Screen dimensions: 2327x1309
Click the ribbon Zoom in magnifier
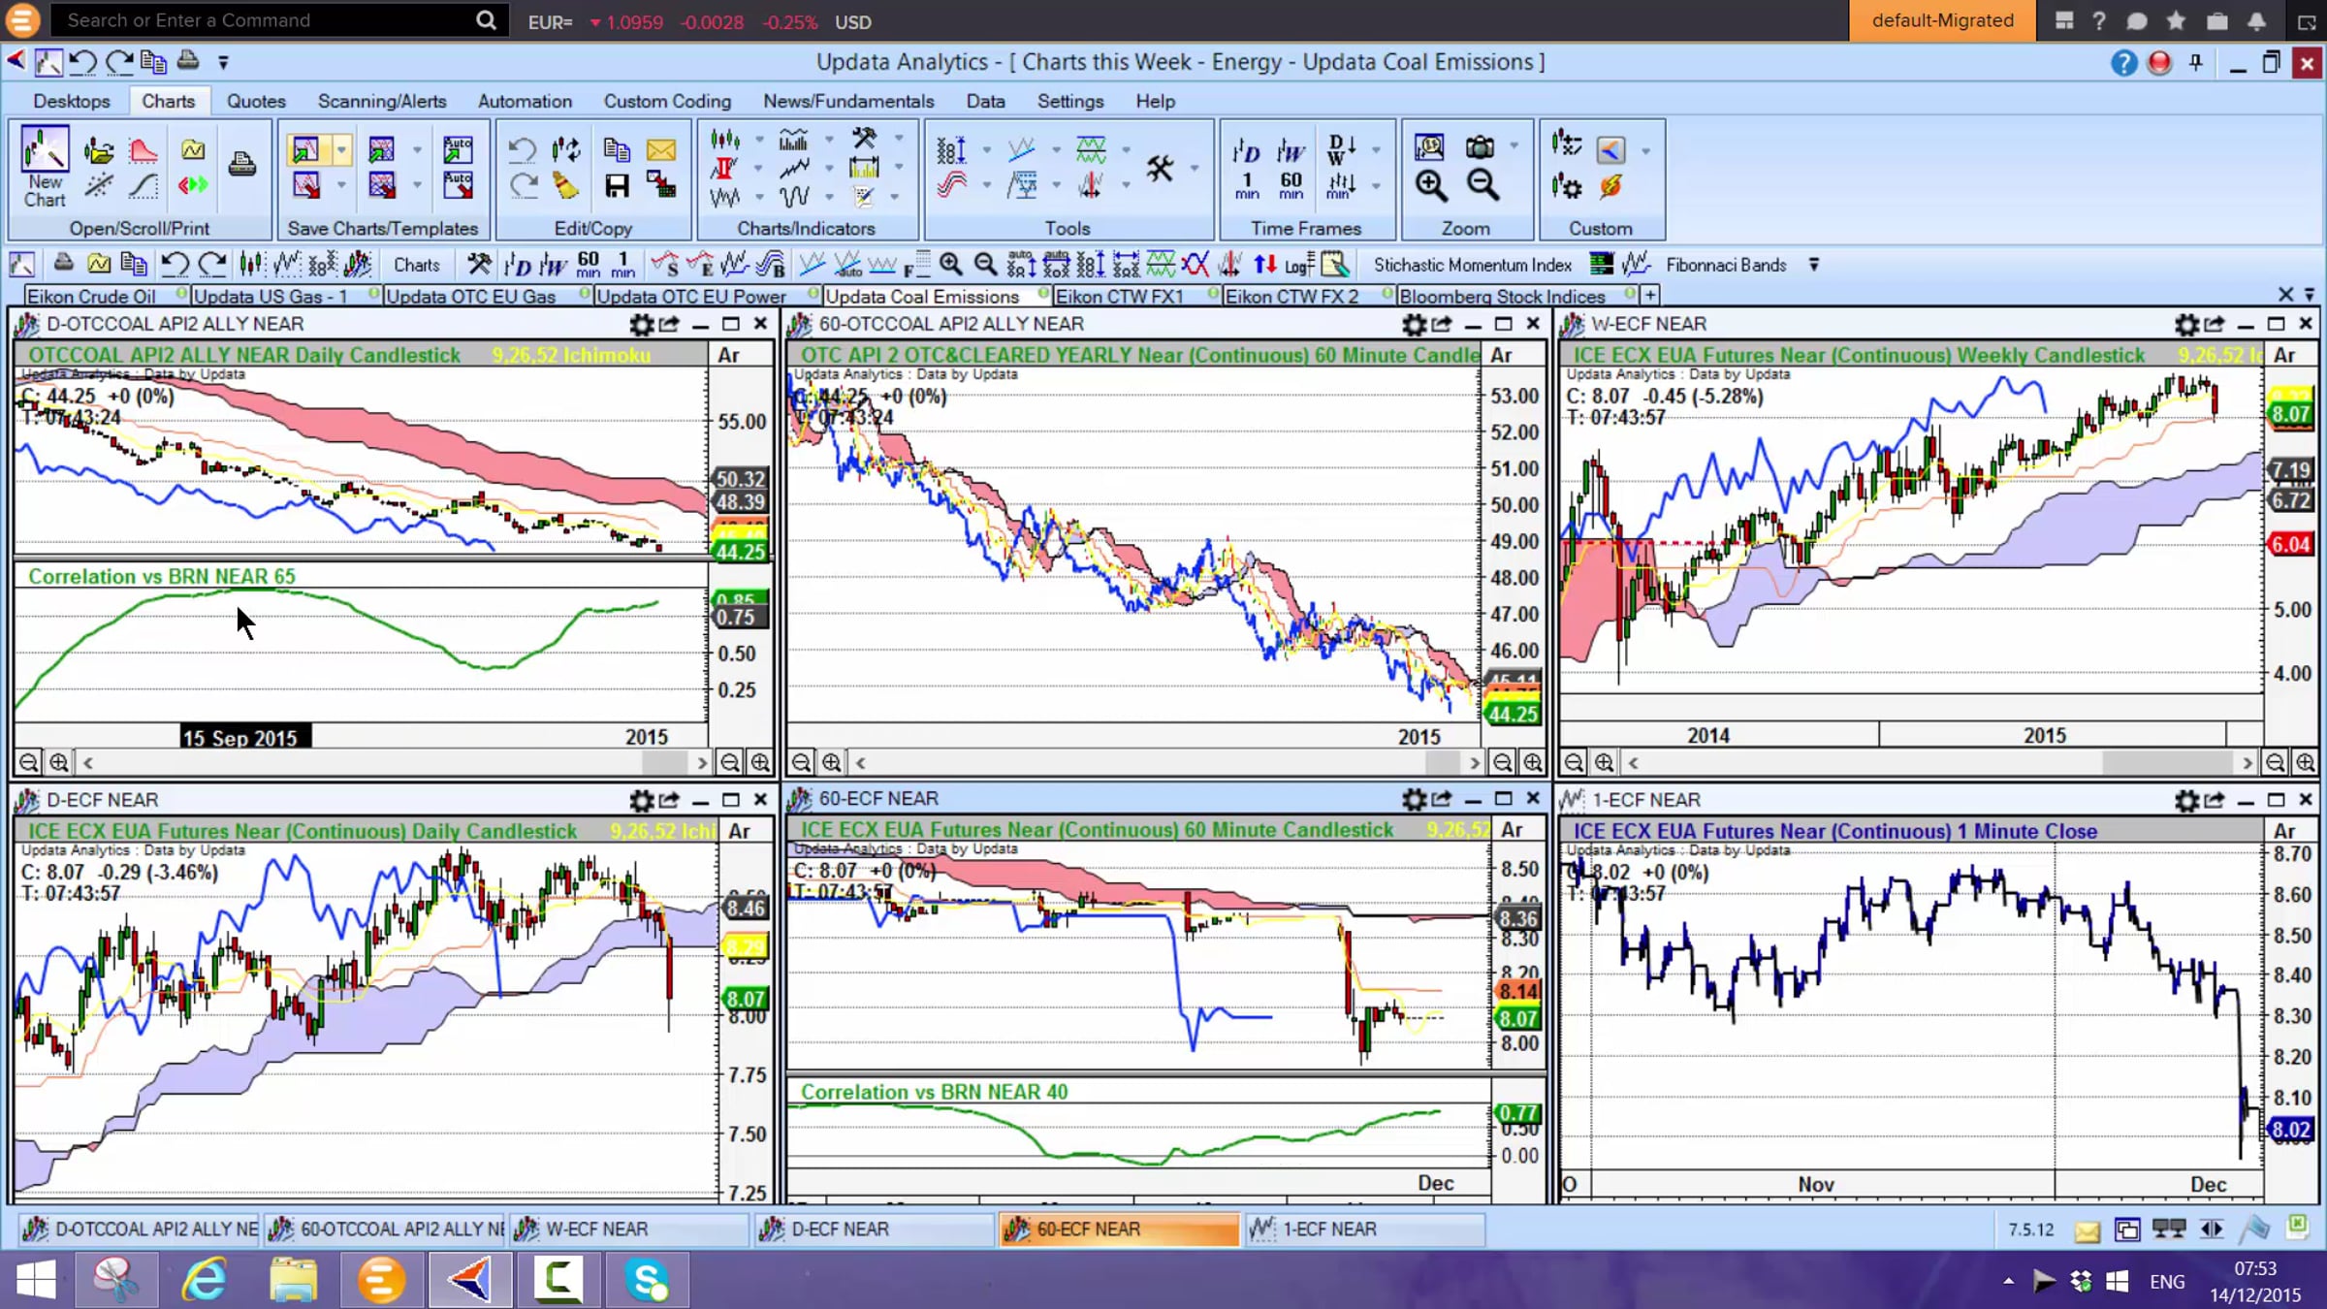click(x=1430, y=185)
